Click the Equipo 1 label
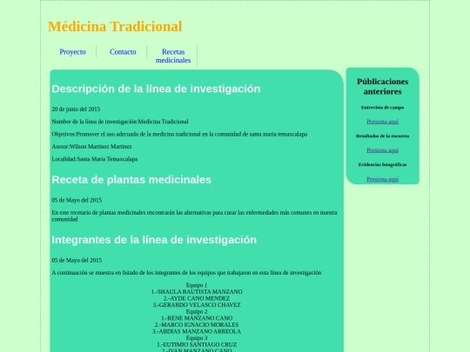This screenshot has width=470, height=352. (197, 285)
